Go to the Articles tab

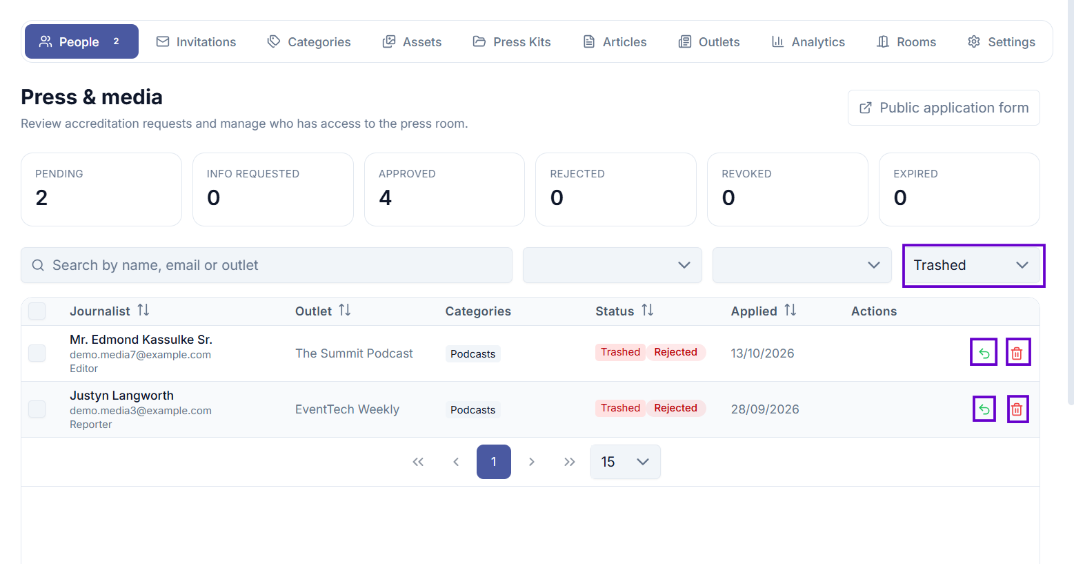[x=615, y=41]
